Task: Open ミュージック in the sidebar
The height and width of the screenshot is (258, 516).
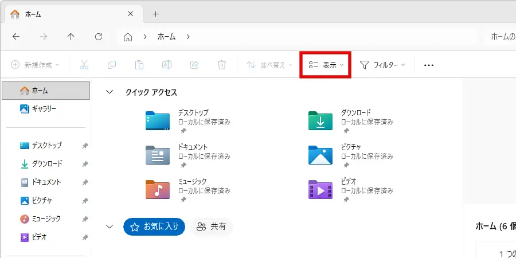Action: click(40, 219)
